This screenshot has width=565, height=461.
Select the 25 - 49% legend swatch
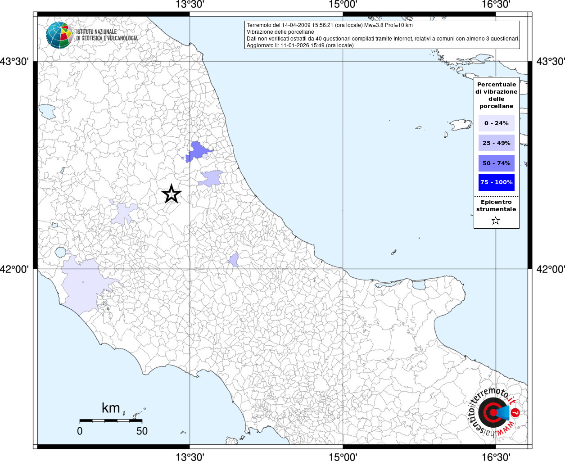tap(496, 143)
